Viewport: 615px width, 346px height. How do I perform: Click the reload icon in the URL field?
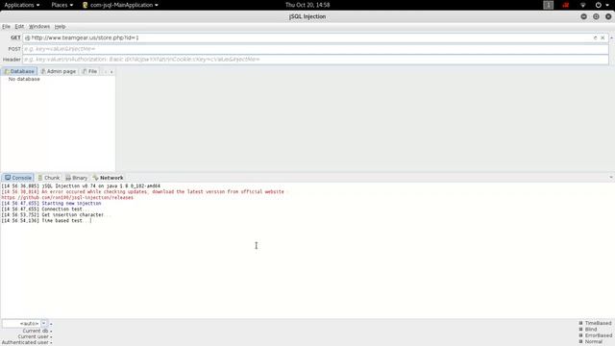pyautogui.click(x=595, y=38)
